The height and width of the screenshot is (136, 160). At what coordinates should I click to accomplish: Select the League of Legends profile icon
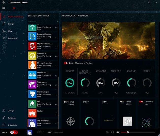[32, 36]
